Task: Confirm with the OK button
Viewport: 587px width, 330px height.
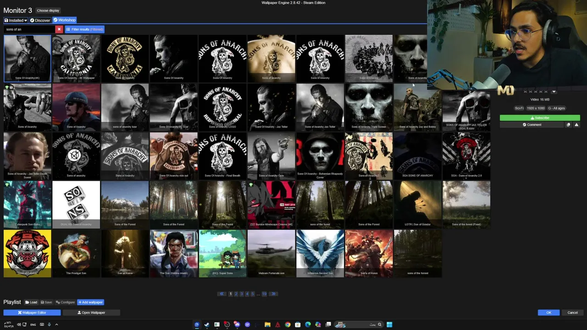Action: tap(549, 313)
